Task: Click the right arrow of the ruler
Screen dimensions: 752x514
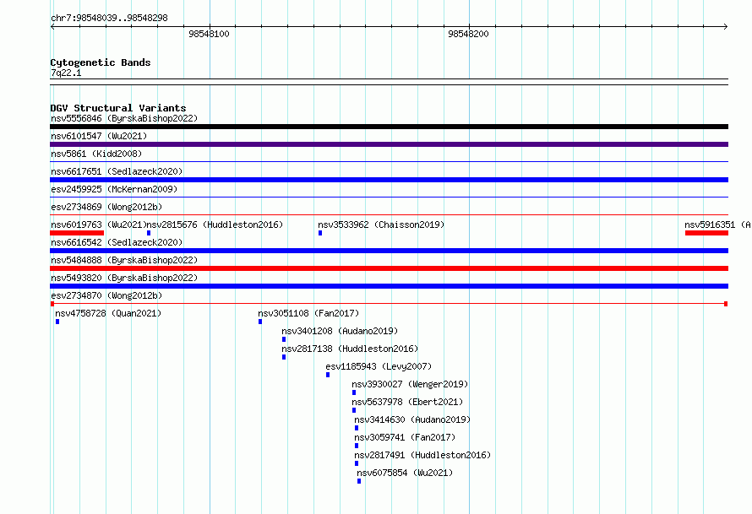Action: pos(726,26)
